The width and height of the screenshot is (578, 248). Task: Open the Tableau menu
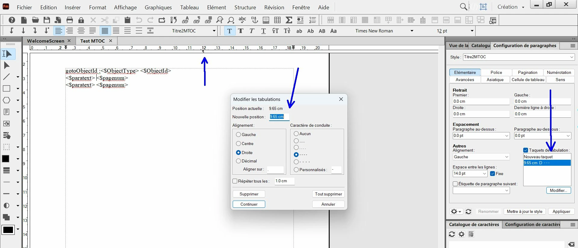(189, 7)
